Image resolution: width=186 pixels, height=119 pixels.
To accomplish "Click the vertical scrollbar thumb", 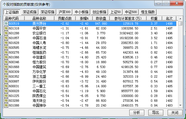I will 180,24.
